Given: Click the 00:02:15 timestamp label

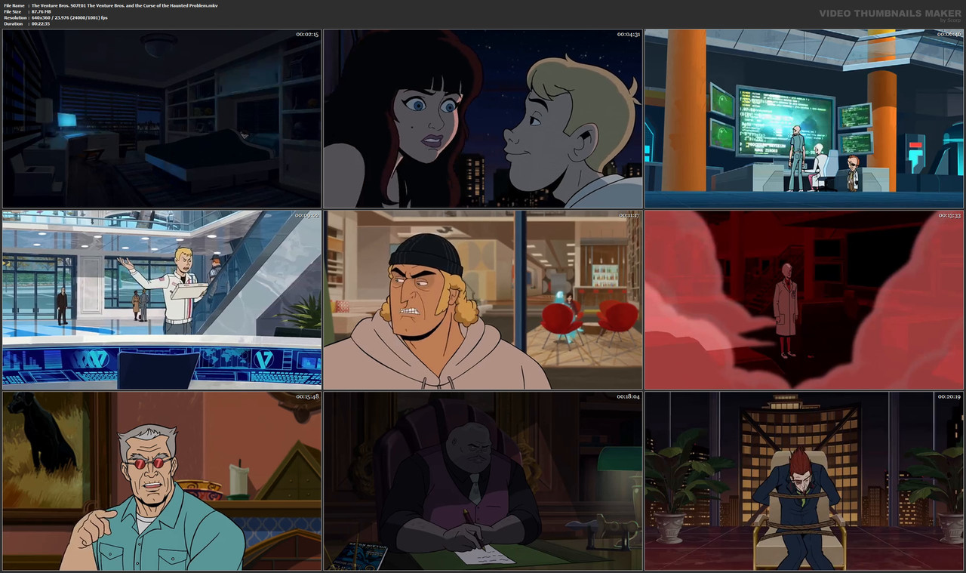Looking at the screenshot, I should pos(308,33).
